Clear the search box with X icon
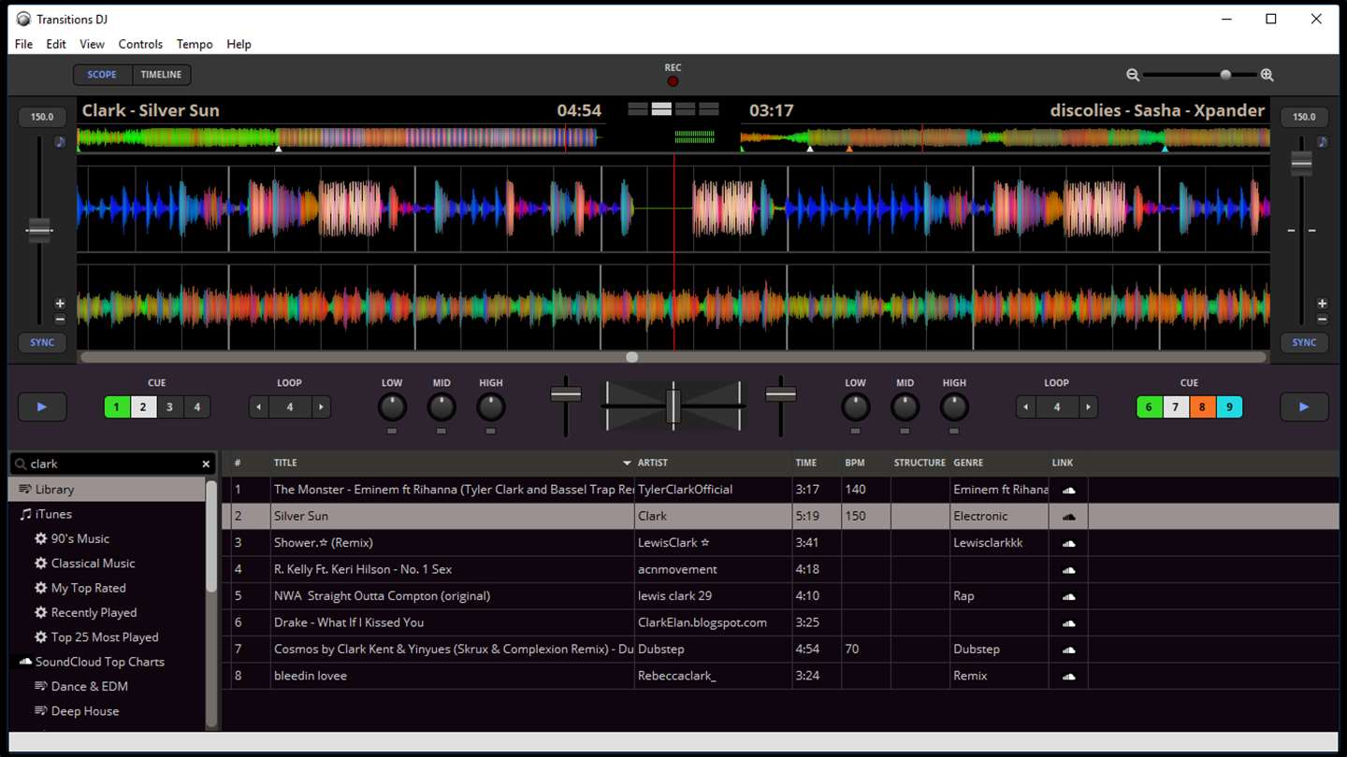The image size is (1347, 757). tap(206, 464)
